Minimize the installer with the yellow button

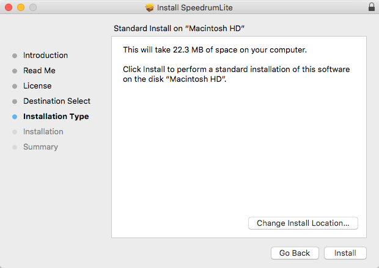20,7
